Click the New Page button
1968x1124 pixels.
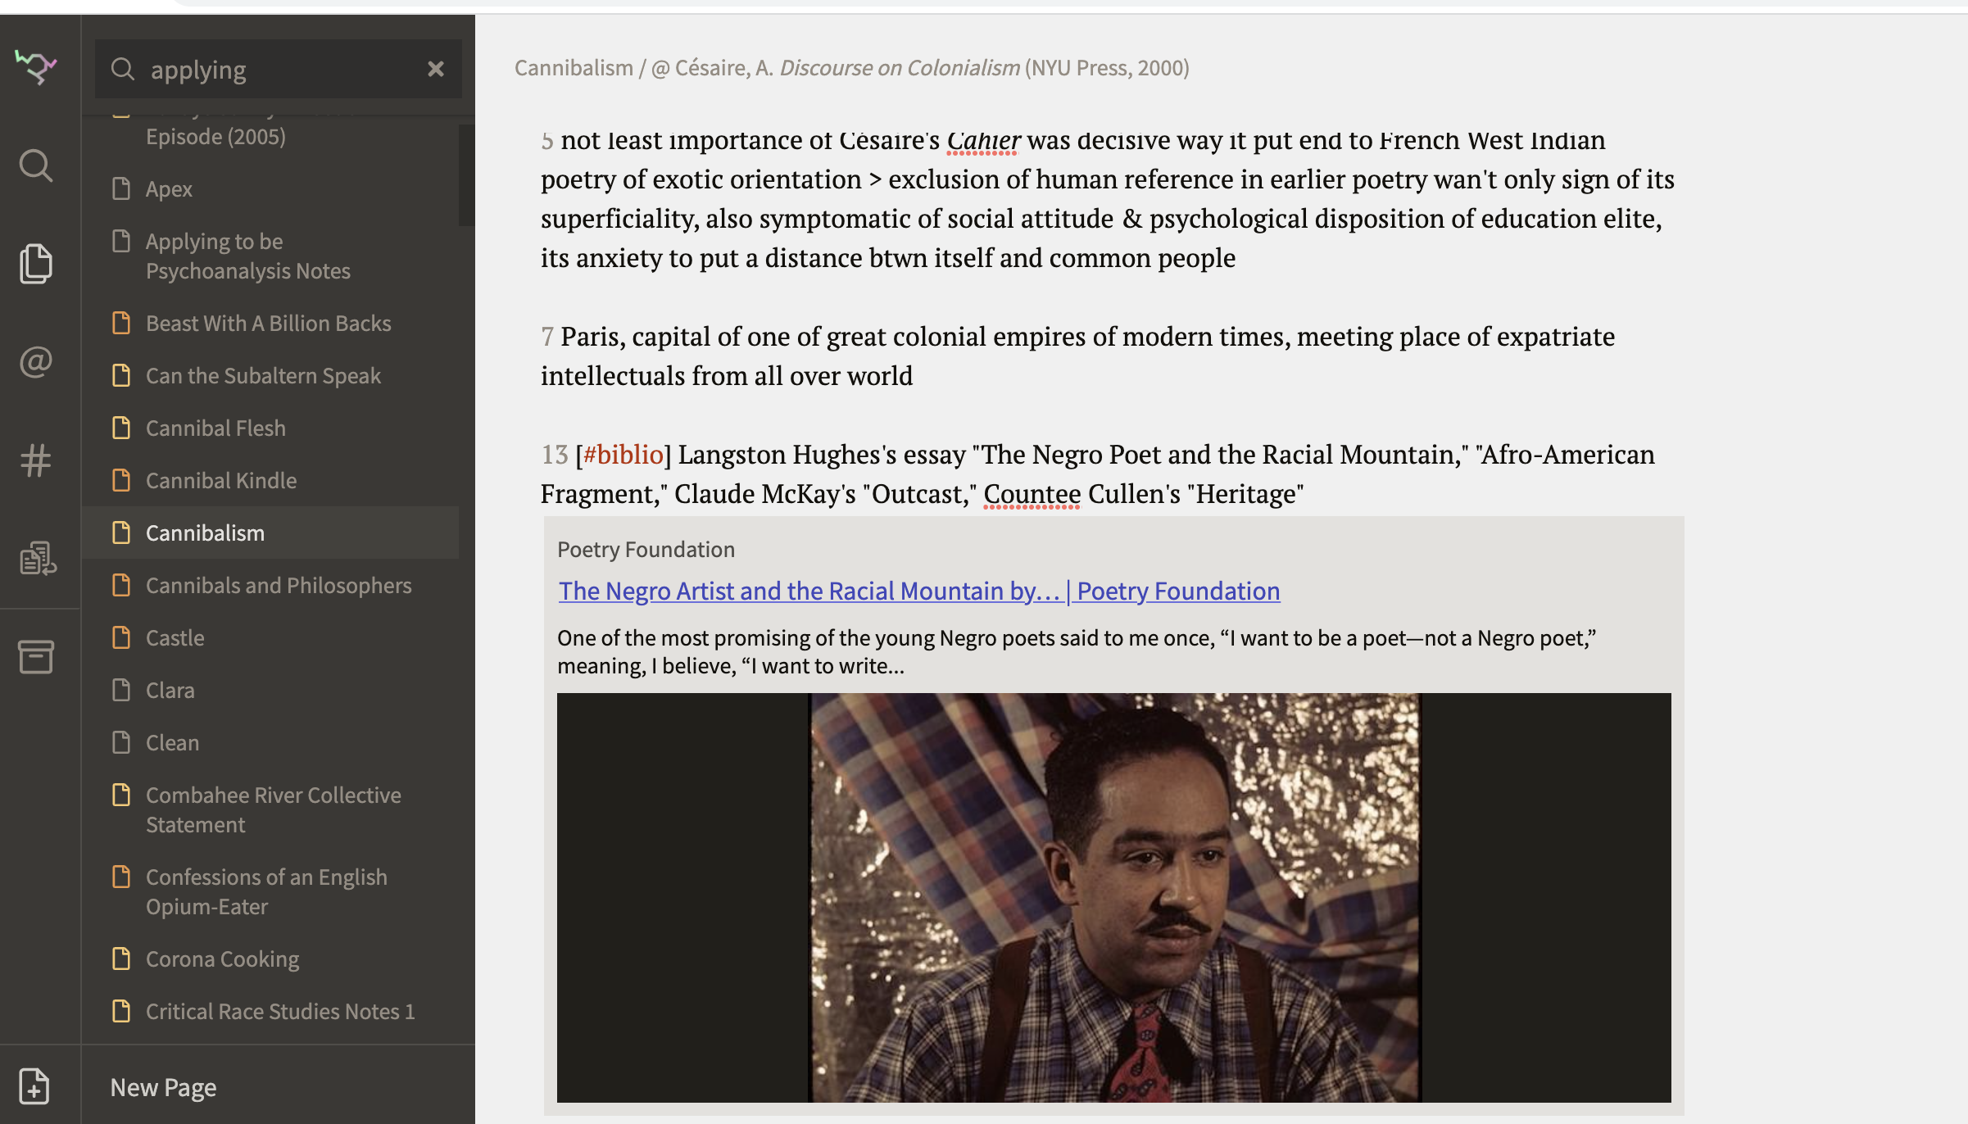[x=163, y=1087]
